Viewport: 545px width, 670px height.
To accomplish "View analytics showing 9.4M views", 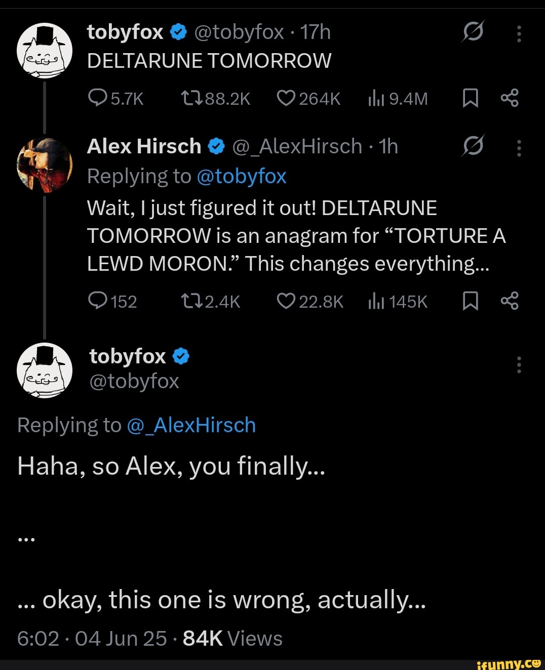I will [377, 99].
